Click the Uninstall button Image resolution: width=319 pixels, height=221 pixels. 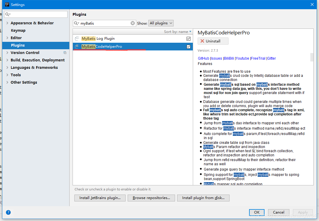click(213, 41)
